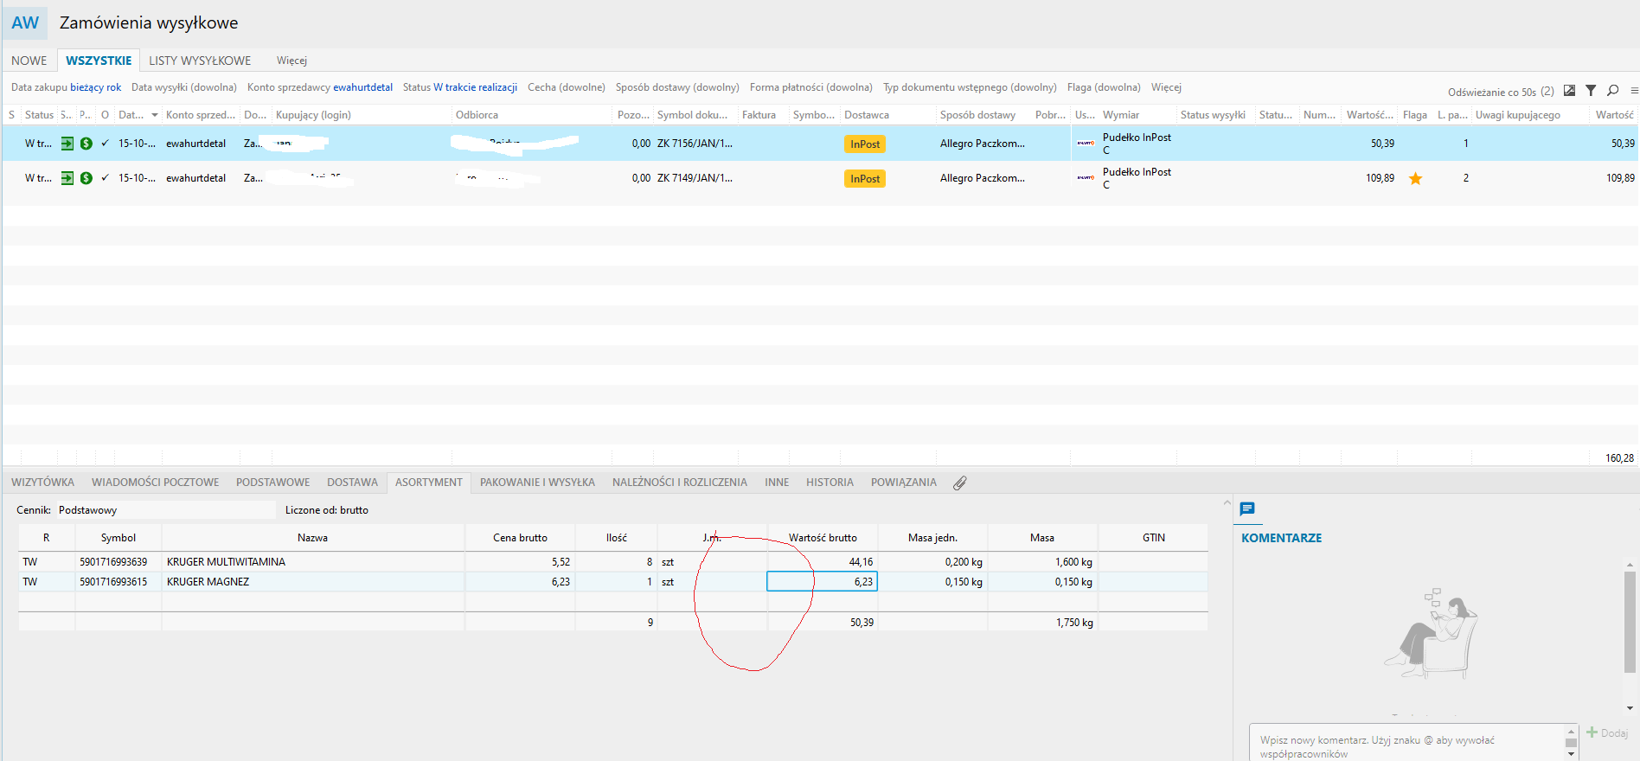Click the InPost supplier badge in first row
The image size is (1640, 761).
864,144
